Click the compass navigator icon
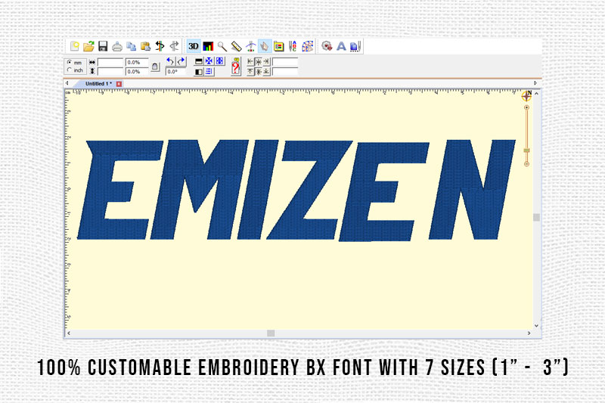This screenshot has width=605, height=403. pos(526,96)
